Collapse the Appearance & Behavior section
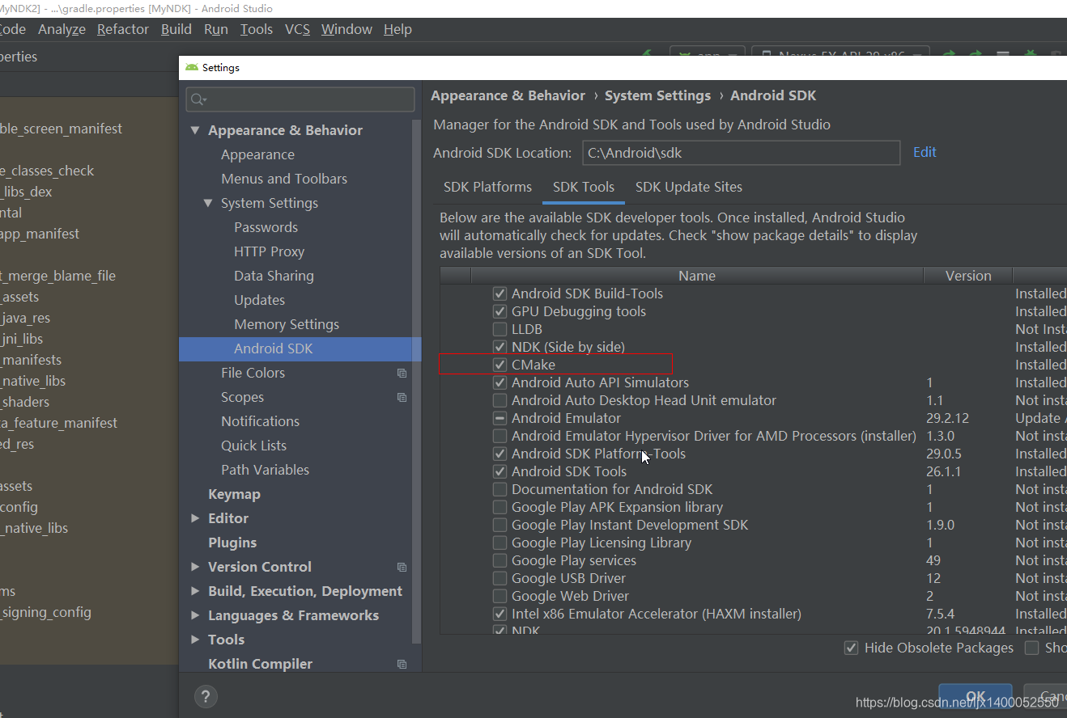The height and width of the screenshot is (718, 1067). click(x=195, y=130)
